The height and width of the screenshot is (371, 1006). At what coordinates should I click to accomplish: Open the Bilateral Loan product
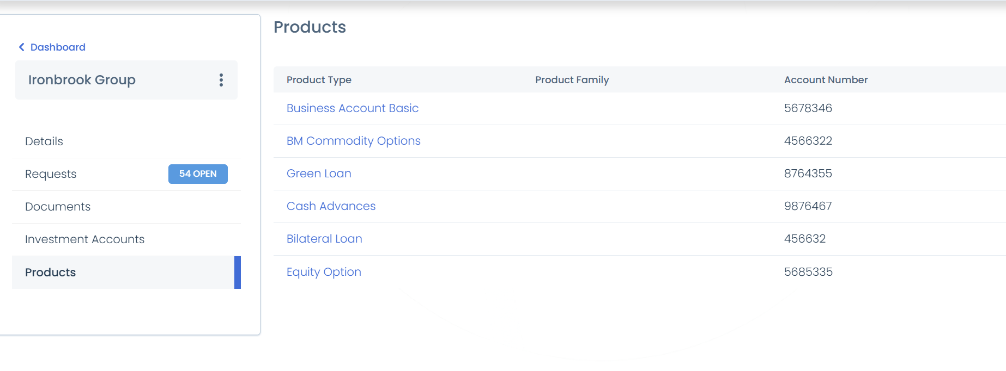coord(324,238)
